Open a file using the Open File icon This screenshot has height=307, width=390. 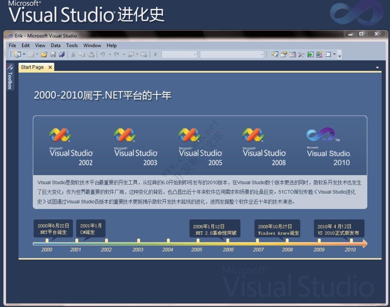[x=44, y=54]
